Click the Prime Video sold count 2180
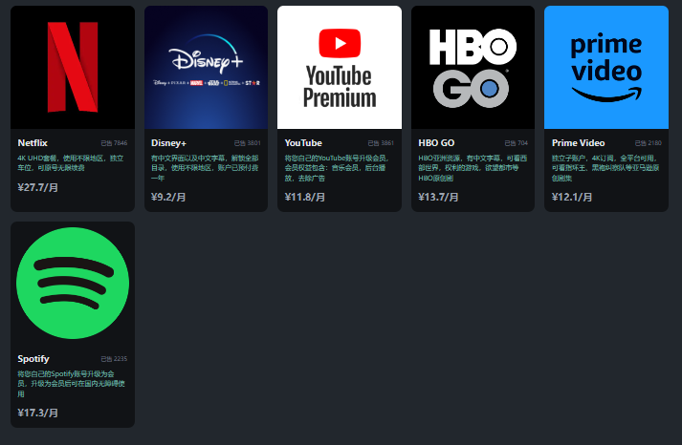This screenshot has height=445, width=682. (649, 143)
